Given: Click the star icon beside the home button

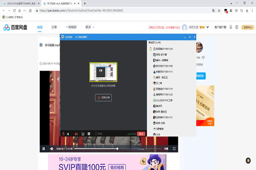Looking at the screenshot, I should pyautogui.click(x=30, y=11).
